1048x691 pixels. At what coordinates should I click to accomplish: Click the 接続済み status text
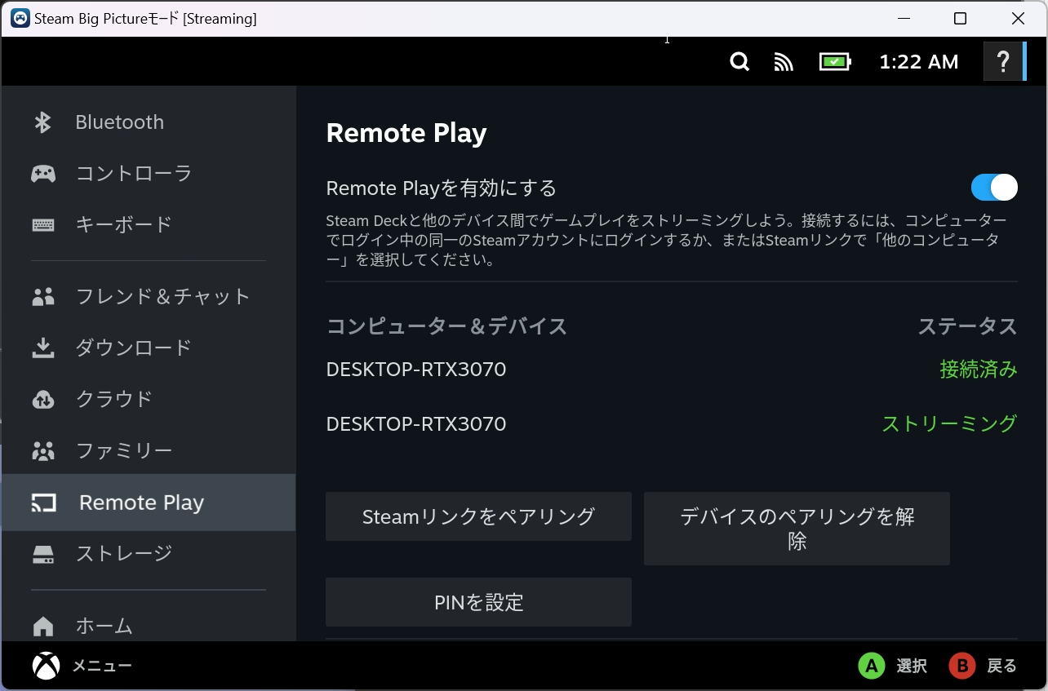pos(979,370)
